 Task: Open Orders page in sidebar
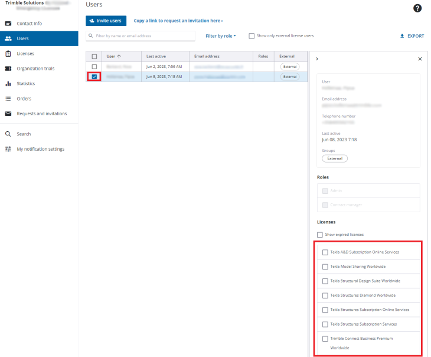coord(39,99)
